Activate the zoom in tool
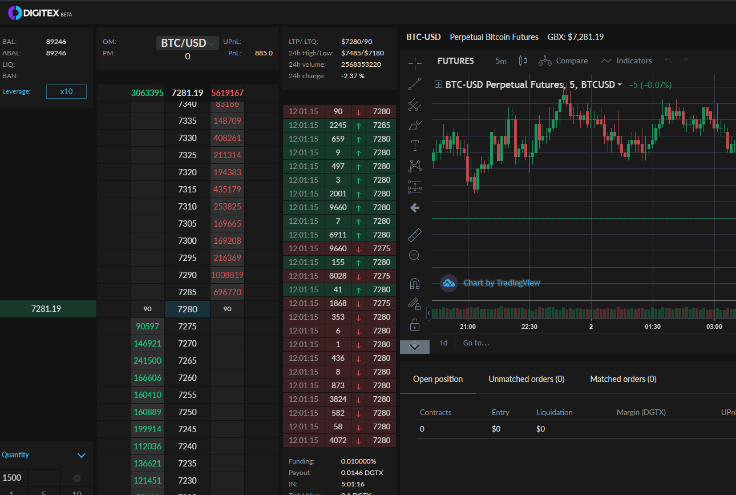This screenshot has width=736, height=495. 415,255
